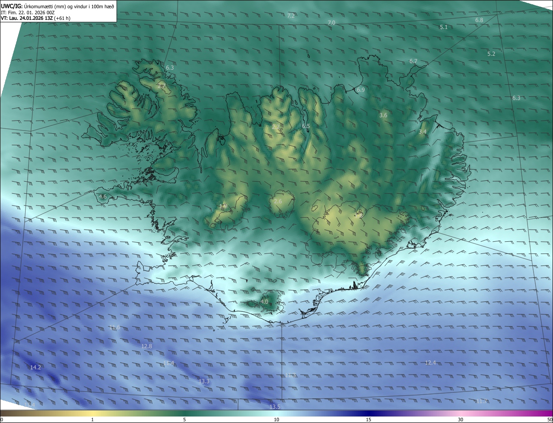Click the 2.7 value label on the Westfjords glacier

click(x=162, y=87)
